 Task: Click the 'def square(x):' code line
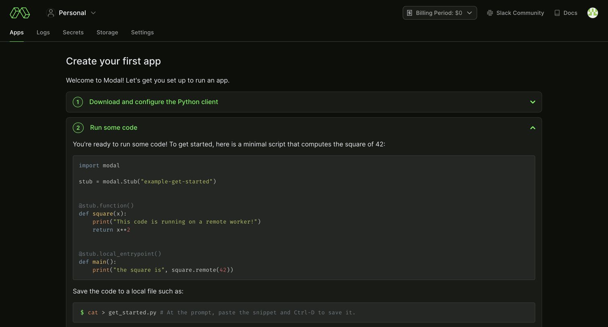pos(103,214)
